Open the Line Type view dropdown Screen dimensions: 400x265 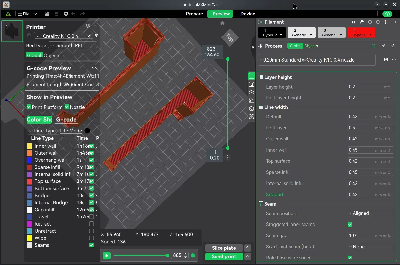tap(43, 131)
